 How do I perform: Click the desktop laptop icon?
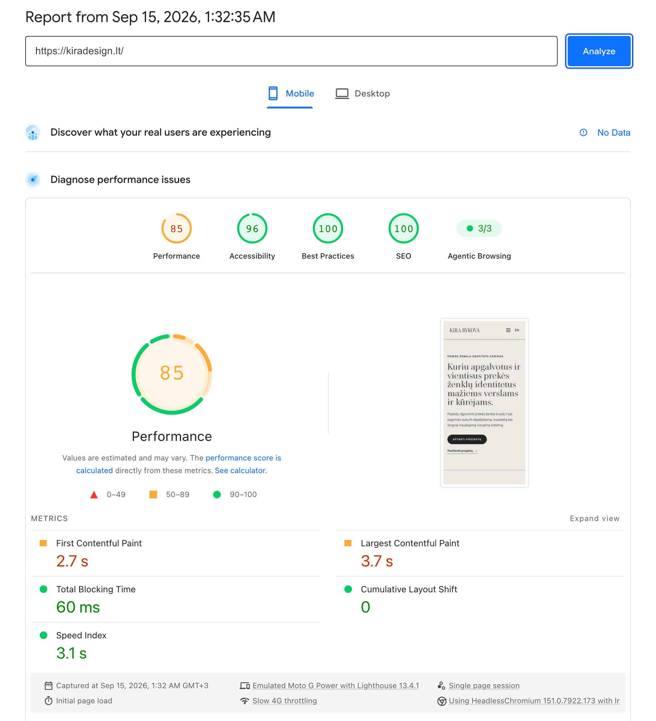pyautogui.click(x=342, y=94)
